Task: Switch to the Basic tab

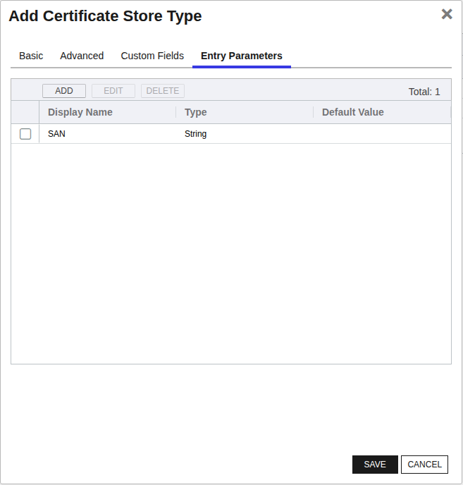Action: 31,56
